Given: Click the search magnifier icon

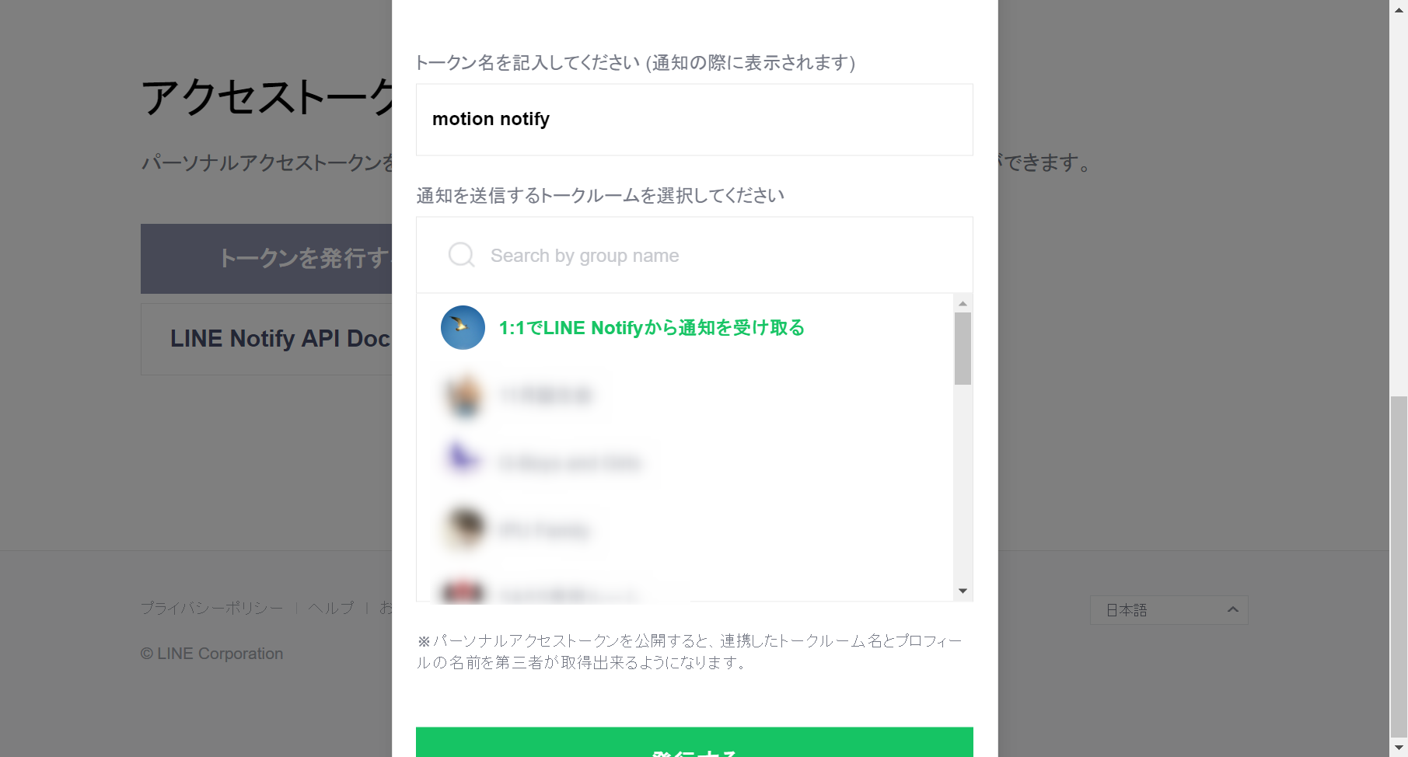Looking at the screenshot, I should (462, 255).
